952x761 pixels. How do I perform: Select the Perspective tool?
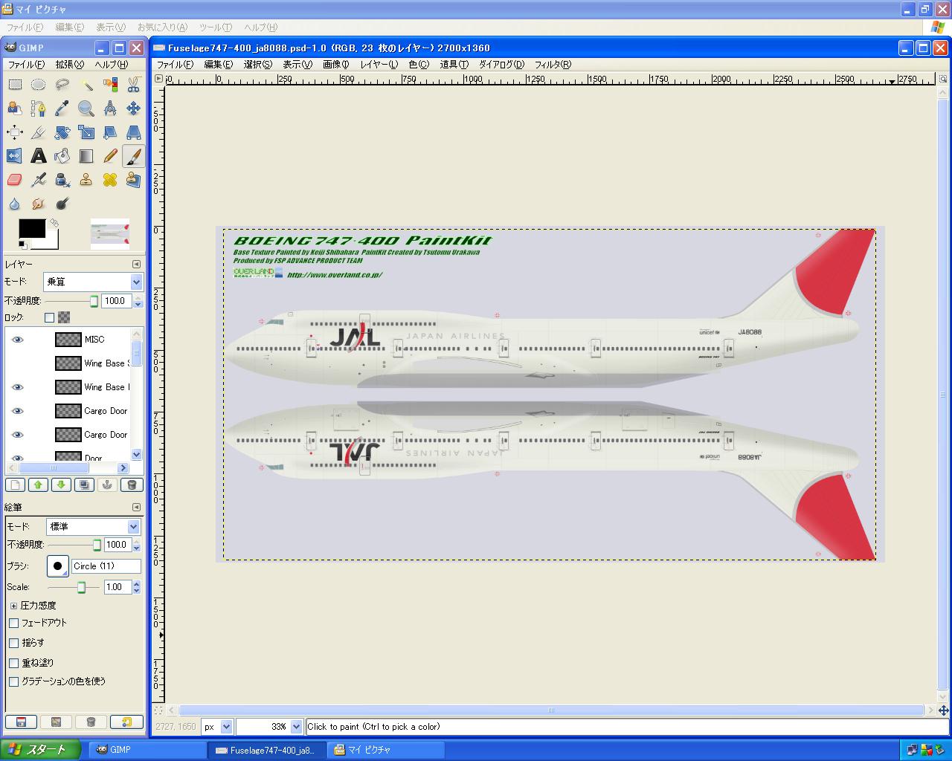[x=133, y=132]
